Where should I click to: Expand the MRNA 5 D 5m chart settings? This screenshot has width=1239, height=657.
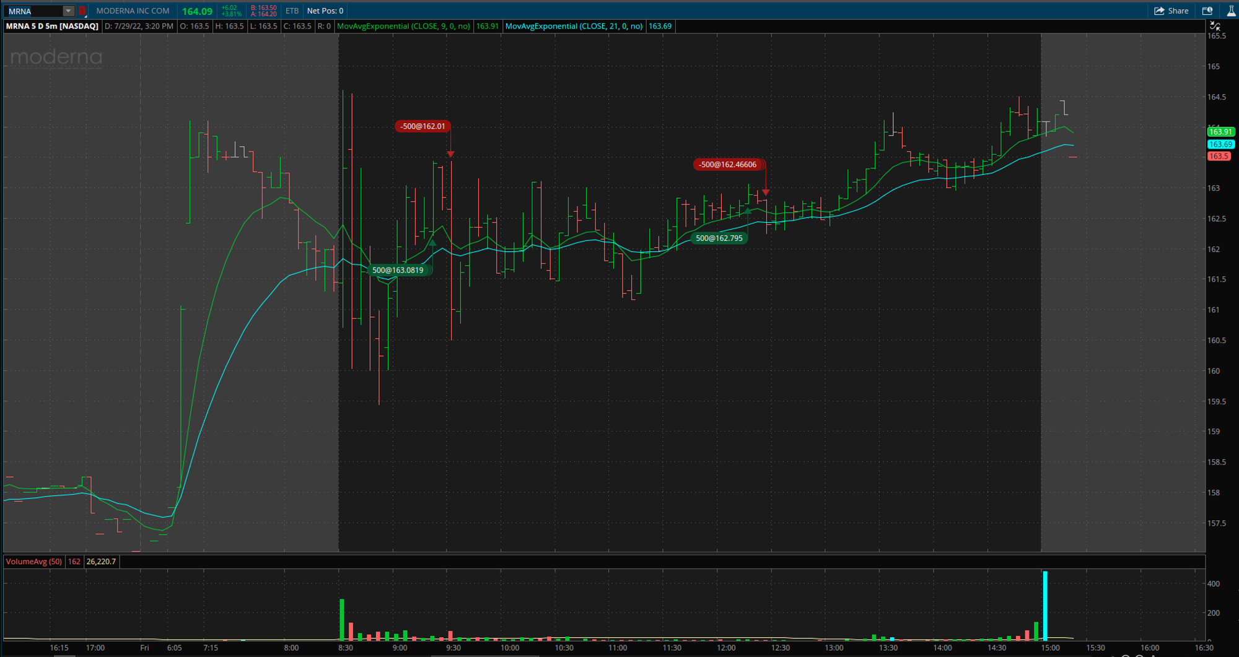pyautogui.click(x=52, y=26)
